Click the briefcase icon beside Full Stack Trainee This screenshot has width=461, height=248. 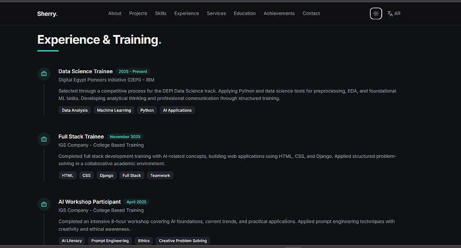pos(44,139)
